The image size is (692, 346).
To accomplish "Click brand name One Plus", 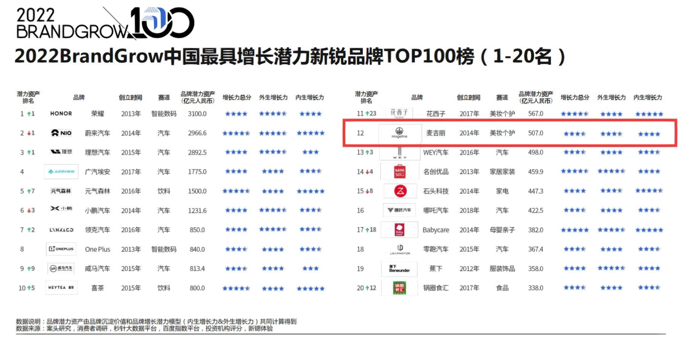I will click(x=98, y=249).
